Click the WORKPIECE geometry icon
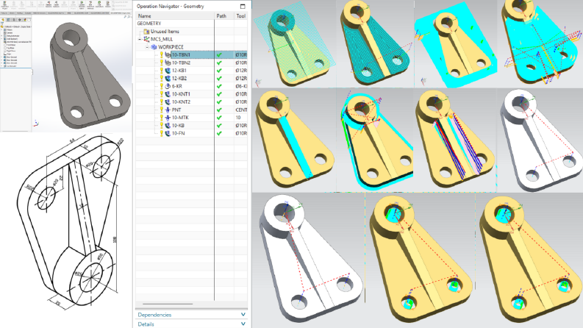583x328 pixels. coord(154,47)
